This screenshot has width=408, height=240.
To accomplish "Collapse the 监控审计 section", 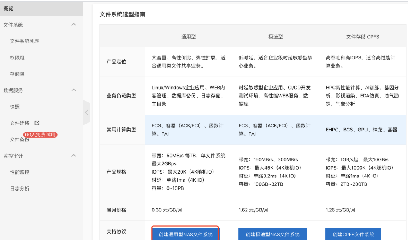I will 73,156.
